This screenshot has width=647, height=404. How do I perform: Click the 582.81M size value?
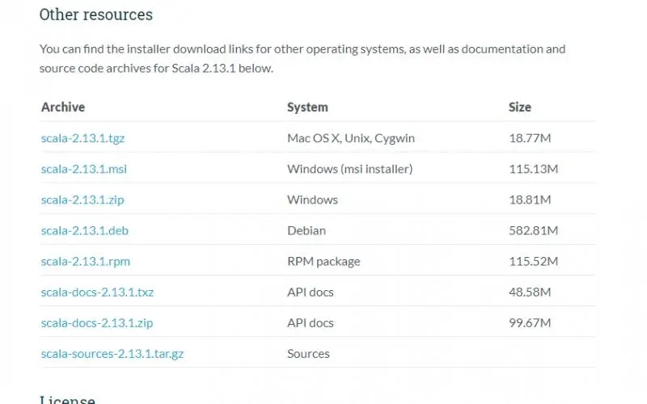[x=534, y=230]
